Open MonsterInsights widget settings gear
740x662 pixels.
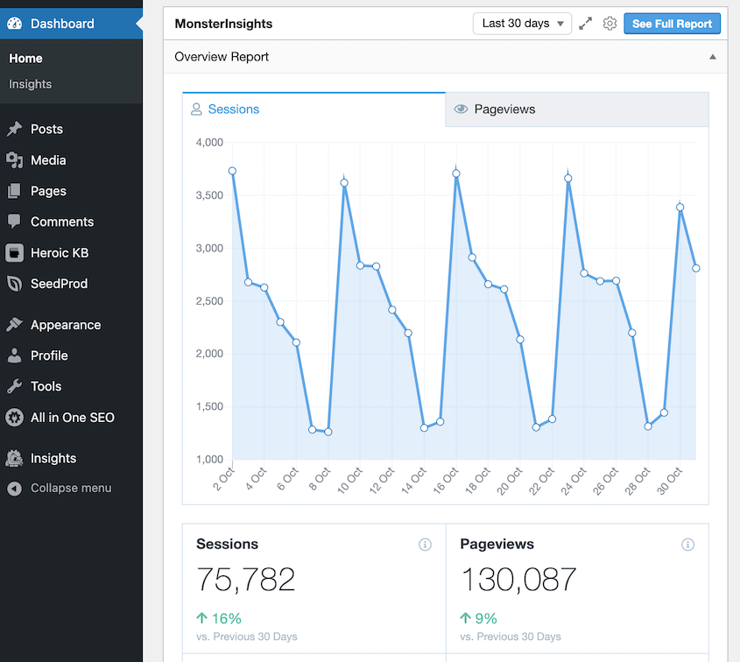pos(610,24)
